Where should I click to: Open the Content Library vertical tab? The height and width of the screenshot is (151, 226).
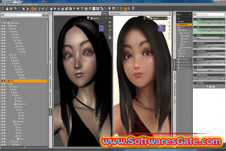click(50, 69)
